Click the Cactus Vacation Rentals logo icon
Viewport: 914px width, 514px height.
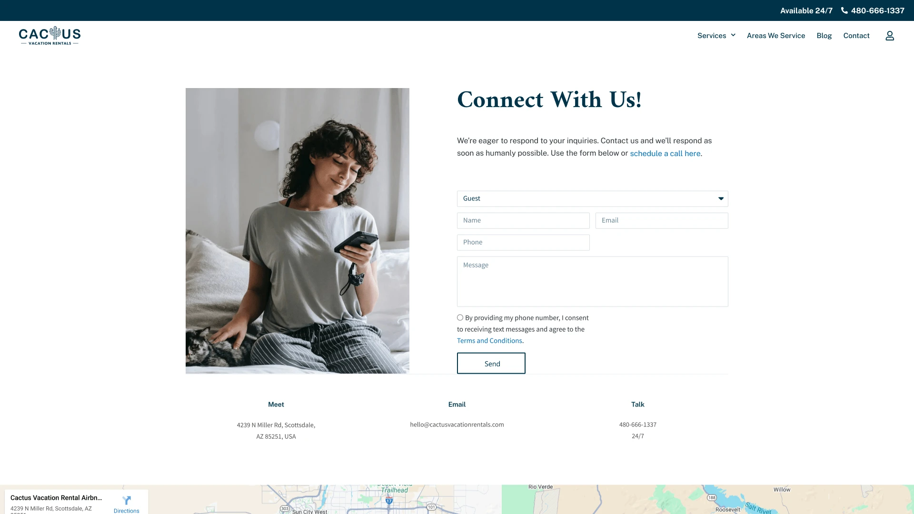[50, 35]
